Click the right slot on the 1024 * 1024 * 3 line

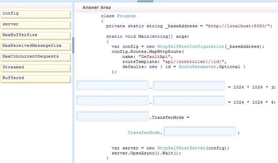click(189, 86)
